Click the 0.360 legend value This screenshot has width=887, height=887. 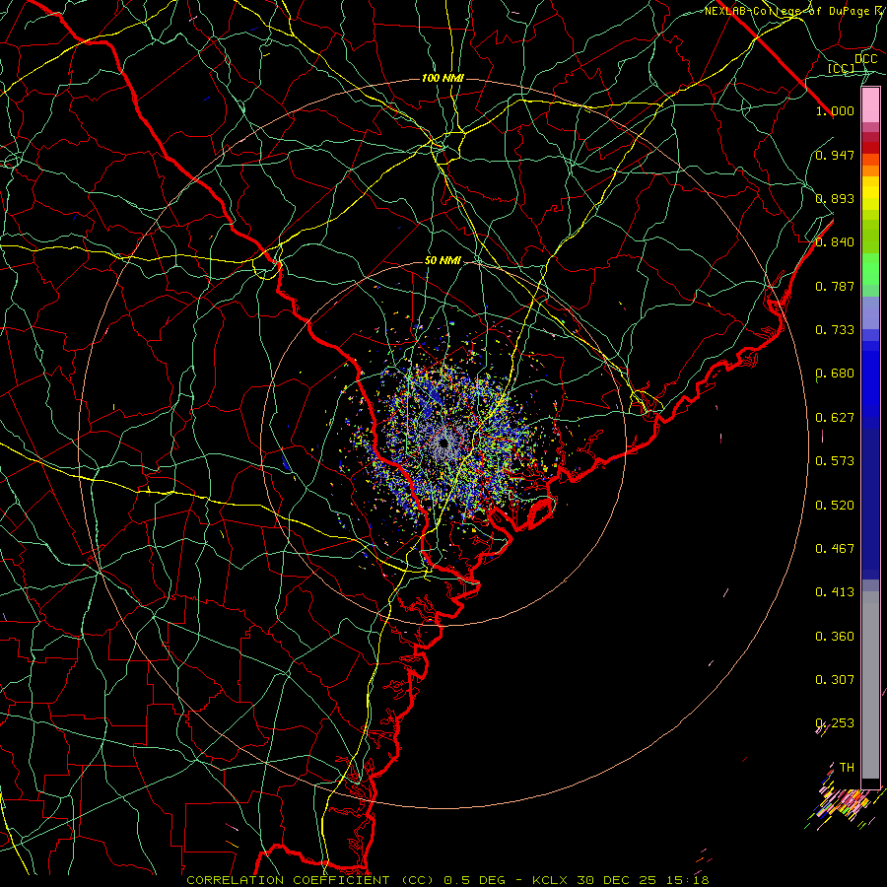point(835,637)
